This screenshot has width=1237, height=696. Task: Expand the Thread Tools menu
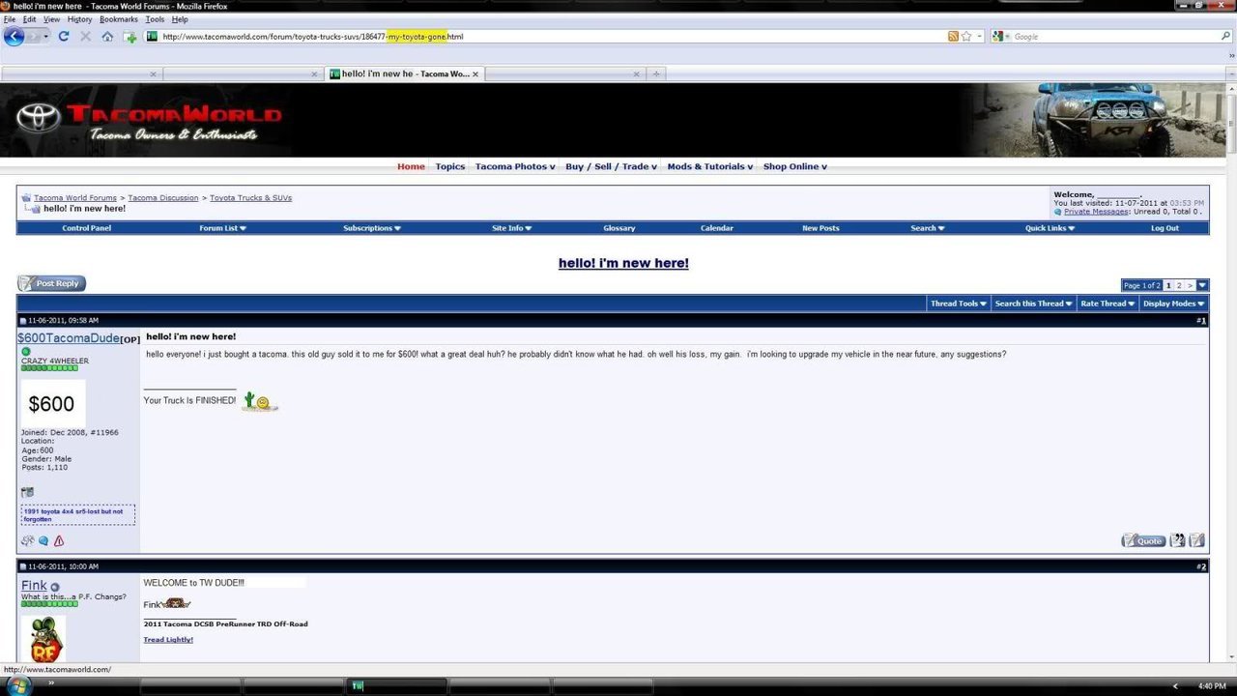[x=958, y=304]
